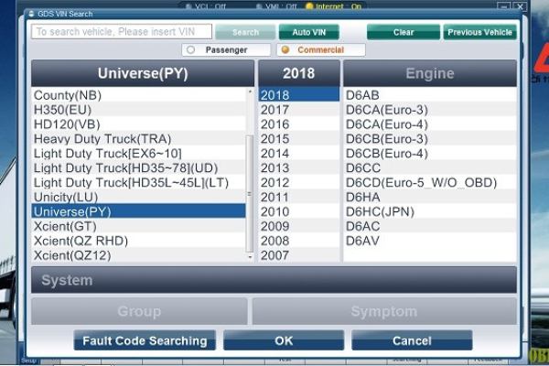Click model list scroll down arrow
The width and height of the screenshot is (549, 366).
tap(250, 257)
